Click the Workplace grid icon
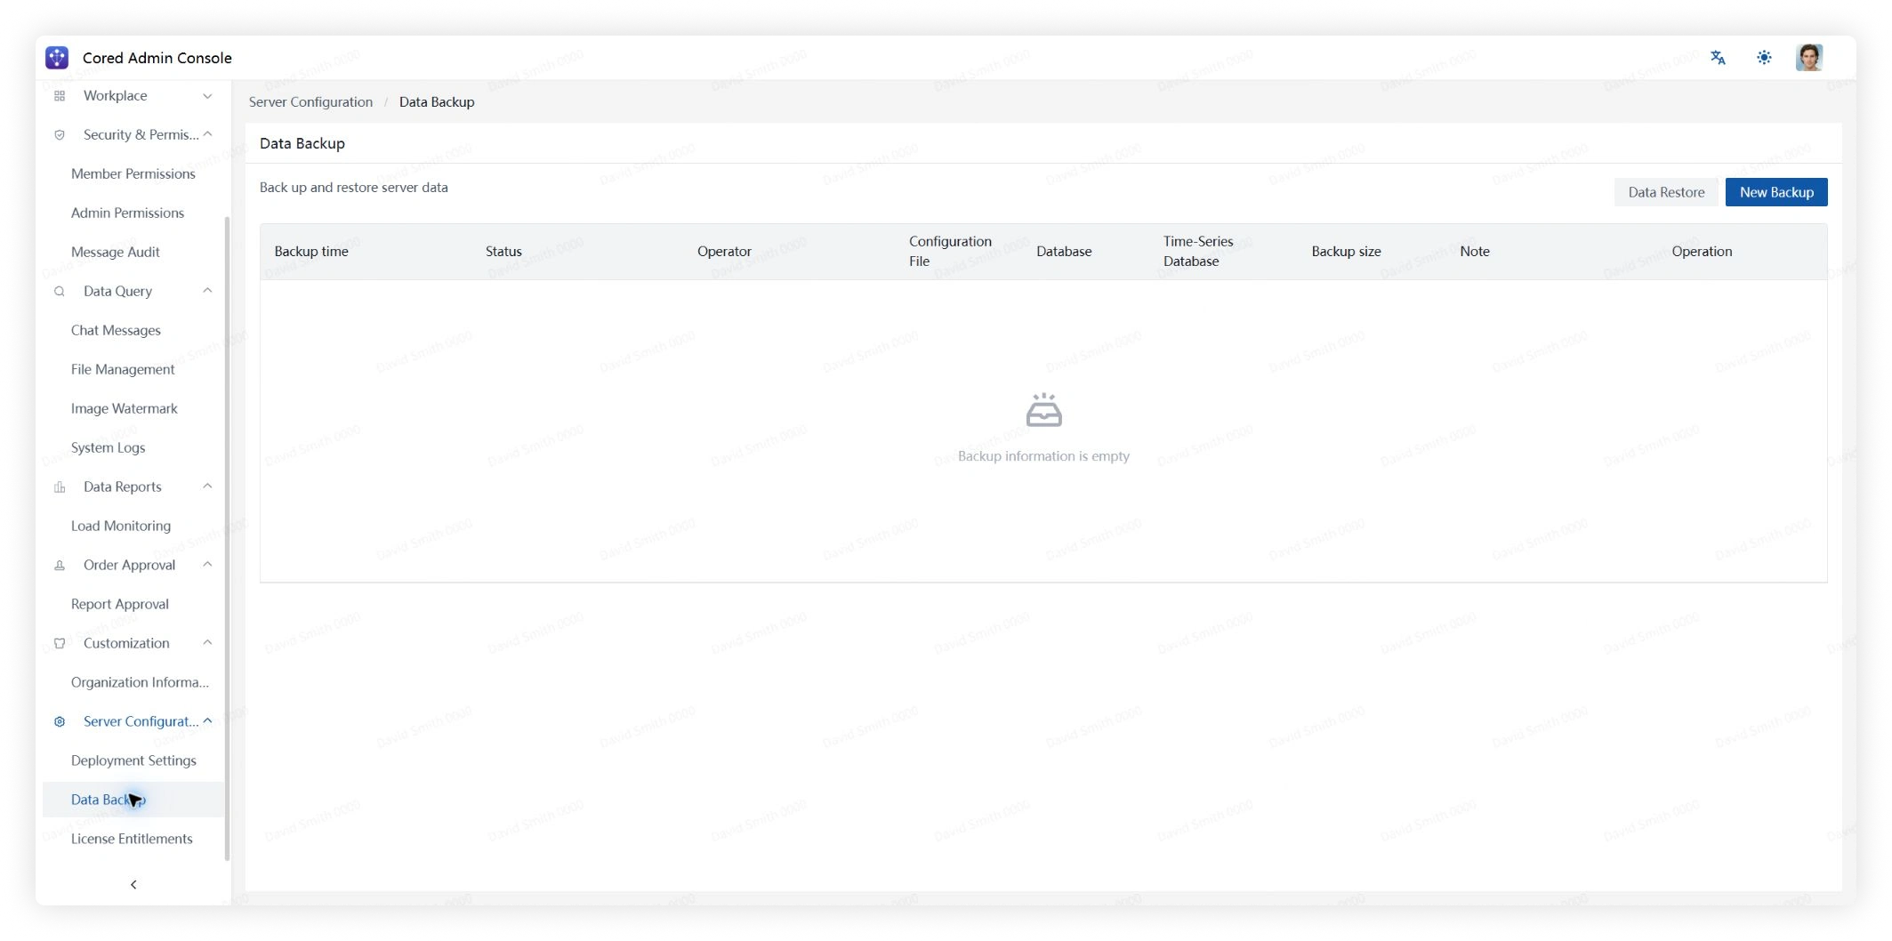1892x941 pixels. click(60, 96)
